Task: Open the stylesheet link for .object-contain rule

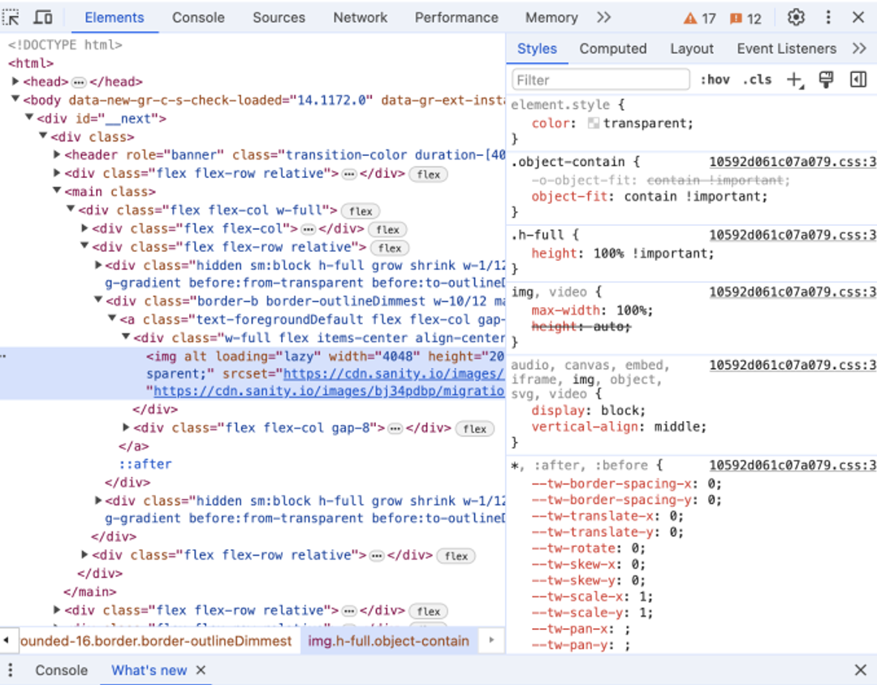Action: coord(793,162)
